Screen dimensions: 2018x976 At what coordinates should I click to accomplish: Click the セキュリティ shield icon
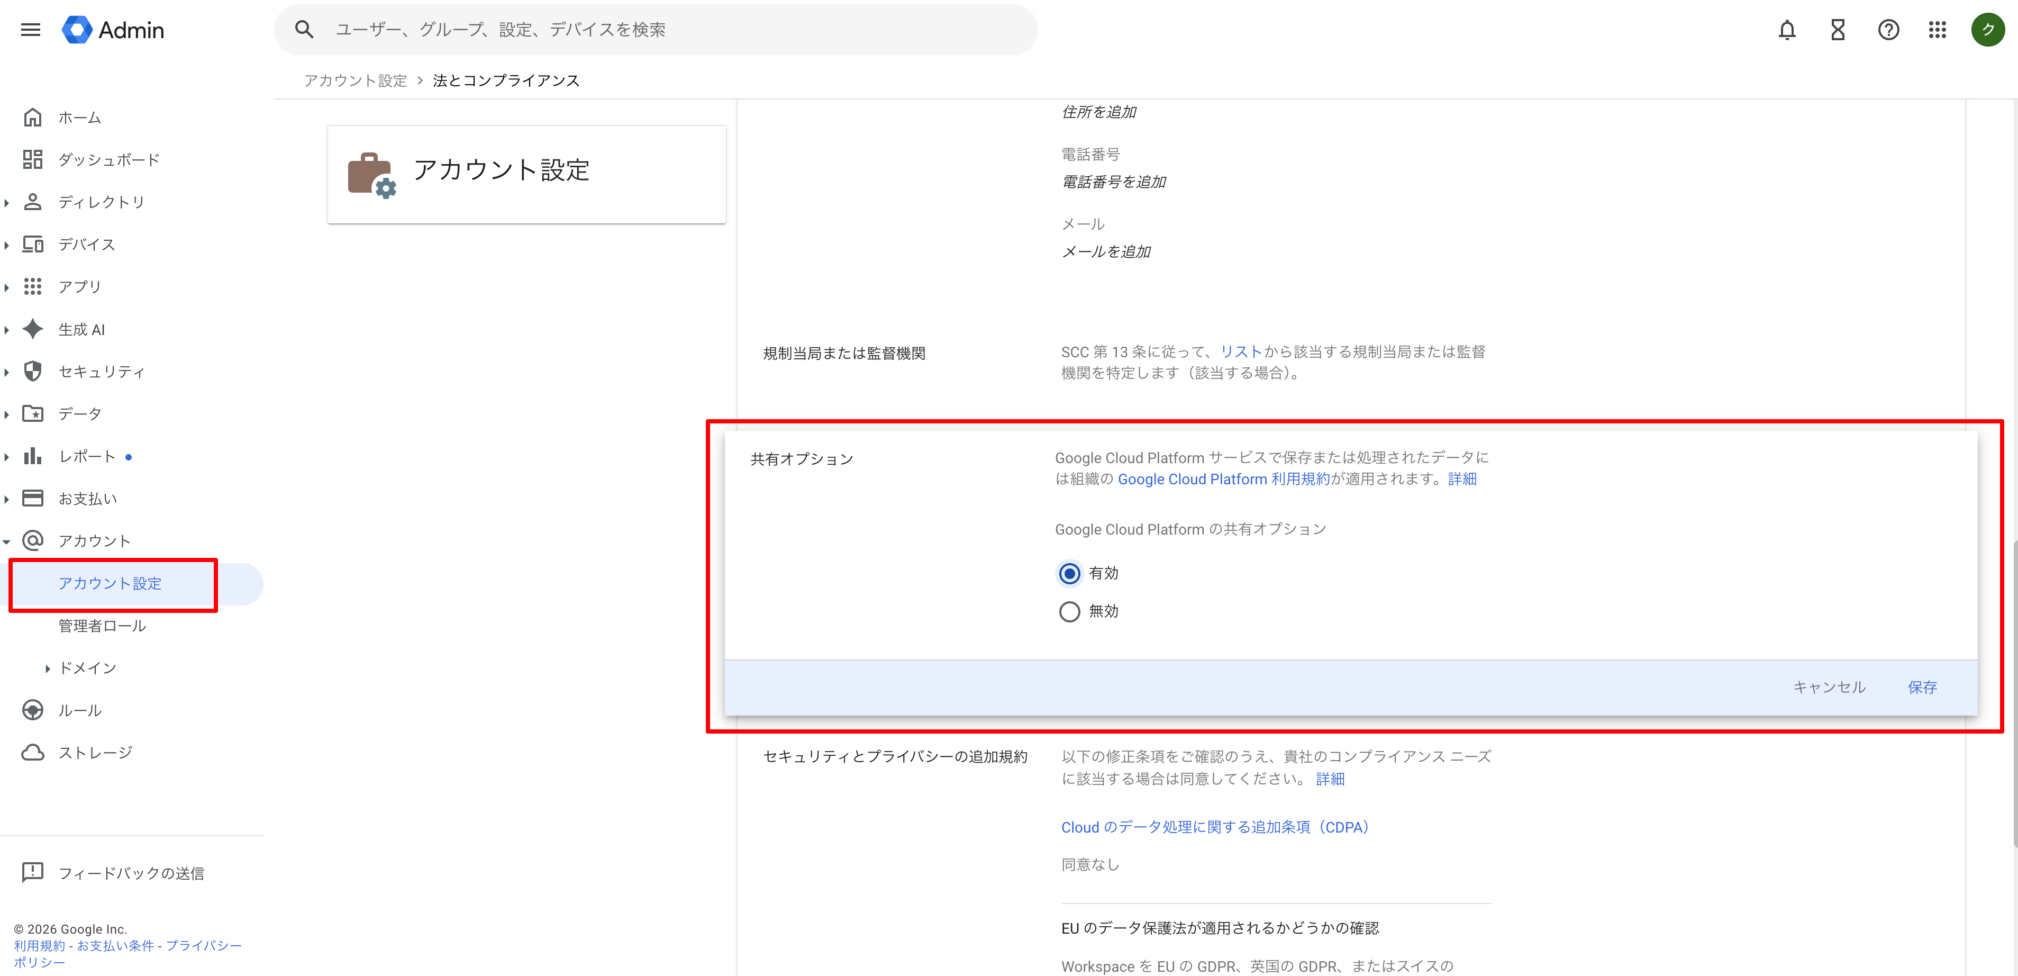(32, 371)
